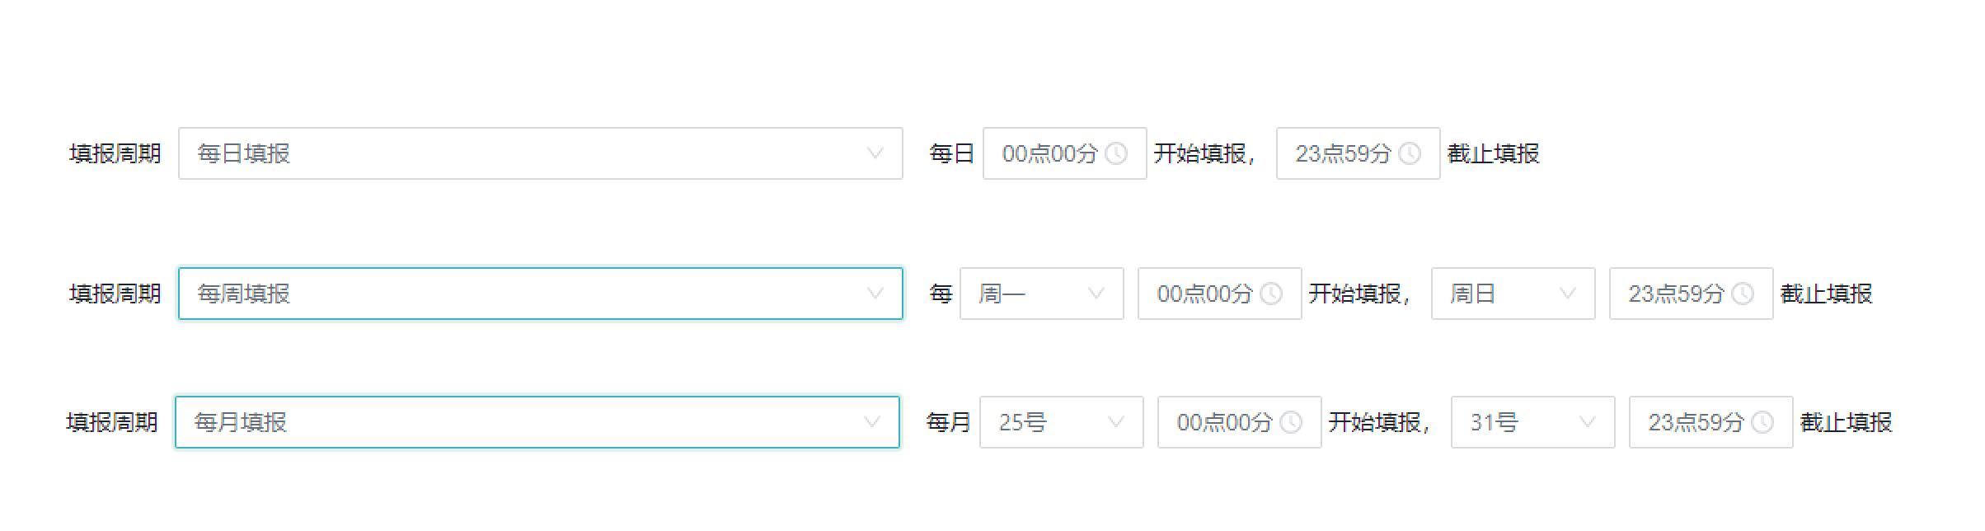The width and height of the screenshot is (1985, 531).
Task: Click the monthly 00点00分 start time input
Action: [x=1223, y=422]
